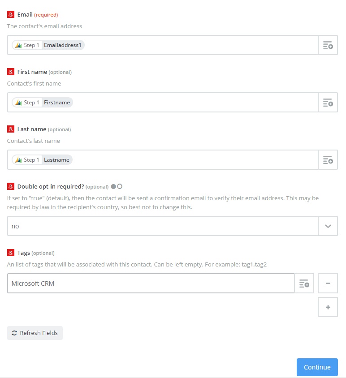The width and height of the screenshot is (346, 378).
Task: Remove Microsoft CRM tag row with minus
Action: 328,283
